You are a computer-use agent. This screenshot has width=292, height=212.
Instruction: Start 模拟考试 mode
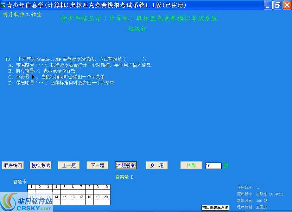tap(40, 165)
